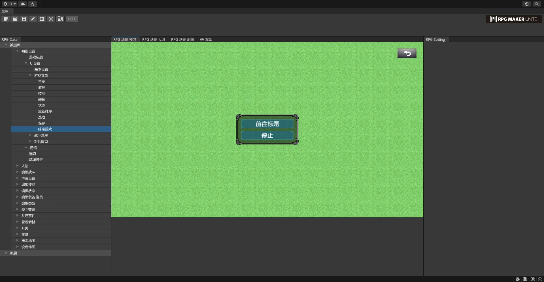Switch to the RPG 场景 地图 tab
This screenshot has height=282, width=544.
pos(182,40)
